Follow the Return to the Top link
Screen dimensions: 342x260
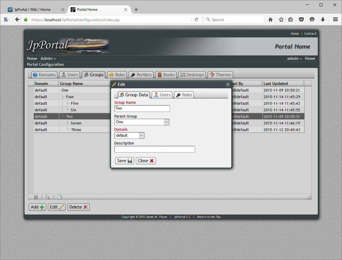pos(209,217)
